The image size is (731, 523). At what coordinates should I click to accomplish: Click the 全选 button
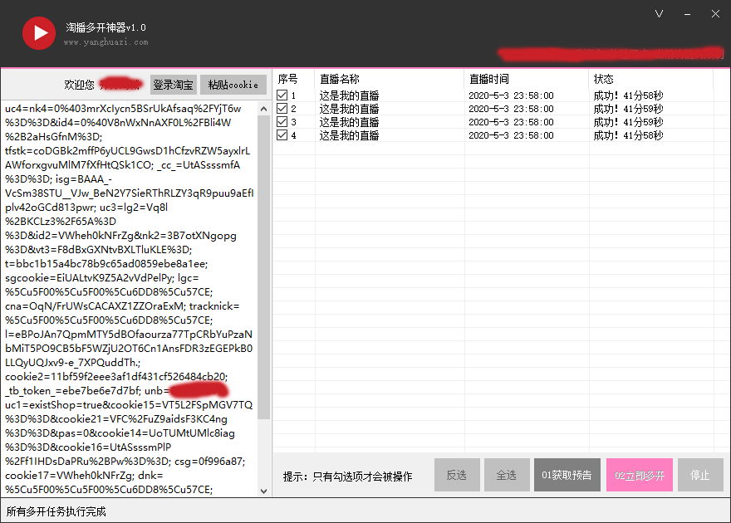click(x=507, y=475)
